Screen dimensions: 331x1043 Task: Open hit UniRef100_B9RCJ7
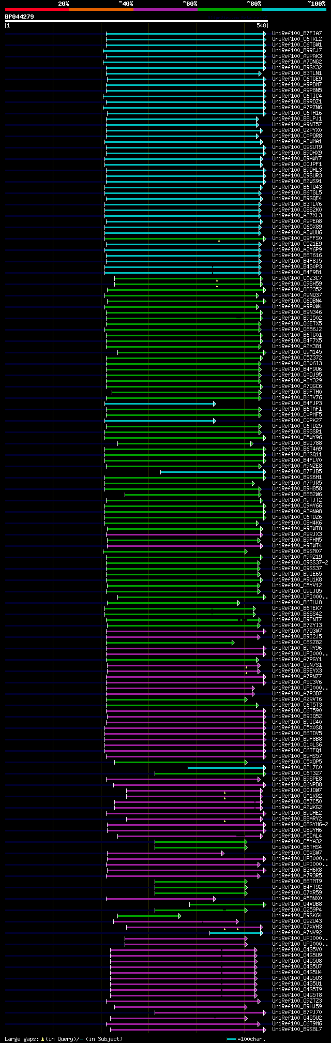coord(297,50)
